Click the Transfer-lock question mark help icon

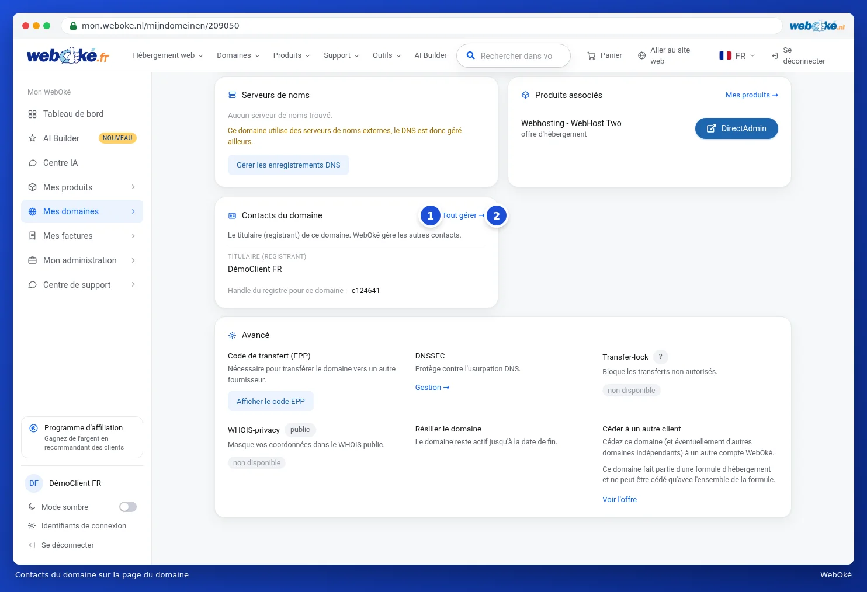point(661,357)
